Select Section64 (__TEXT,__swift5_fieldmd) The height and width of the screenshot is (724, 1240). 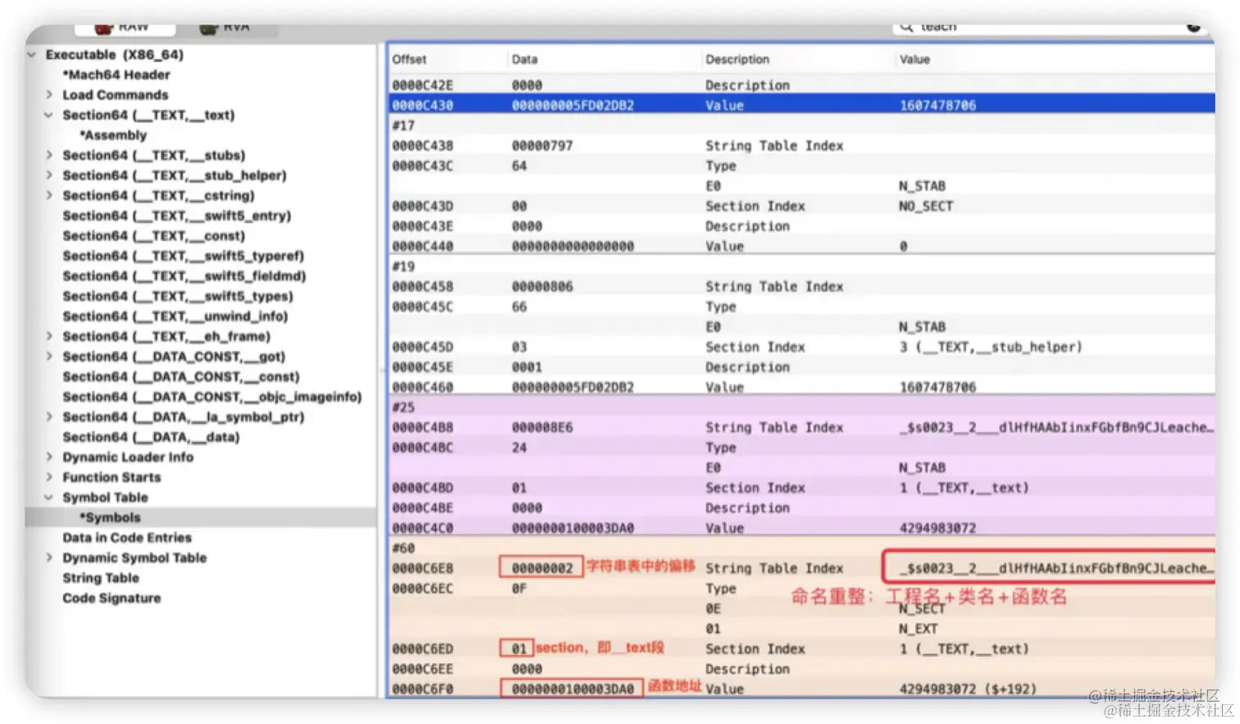(185, 276)
